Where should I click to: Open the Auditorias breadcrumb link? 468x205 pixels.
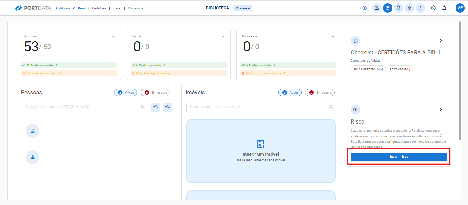click(x=63, y=8)
